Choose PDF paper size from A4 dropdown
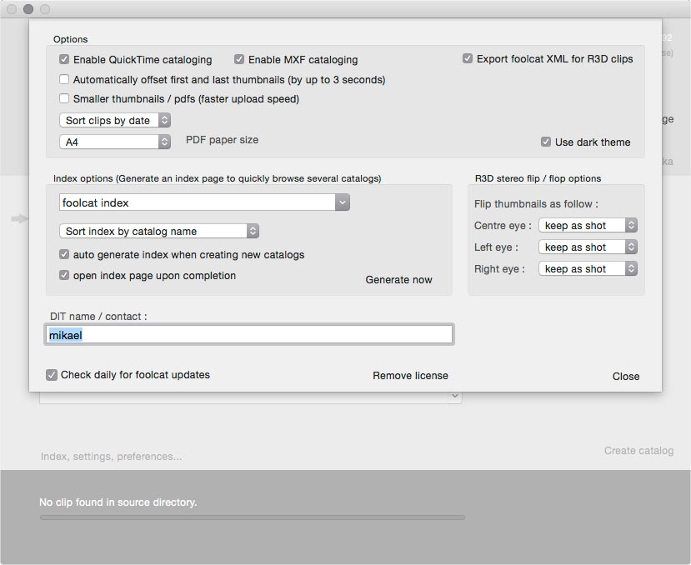Image resolution: width=691 pixels, height=565 pixels. pos(115,142)
